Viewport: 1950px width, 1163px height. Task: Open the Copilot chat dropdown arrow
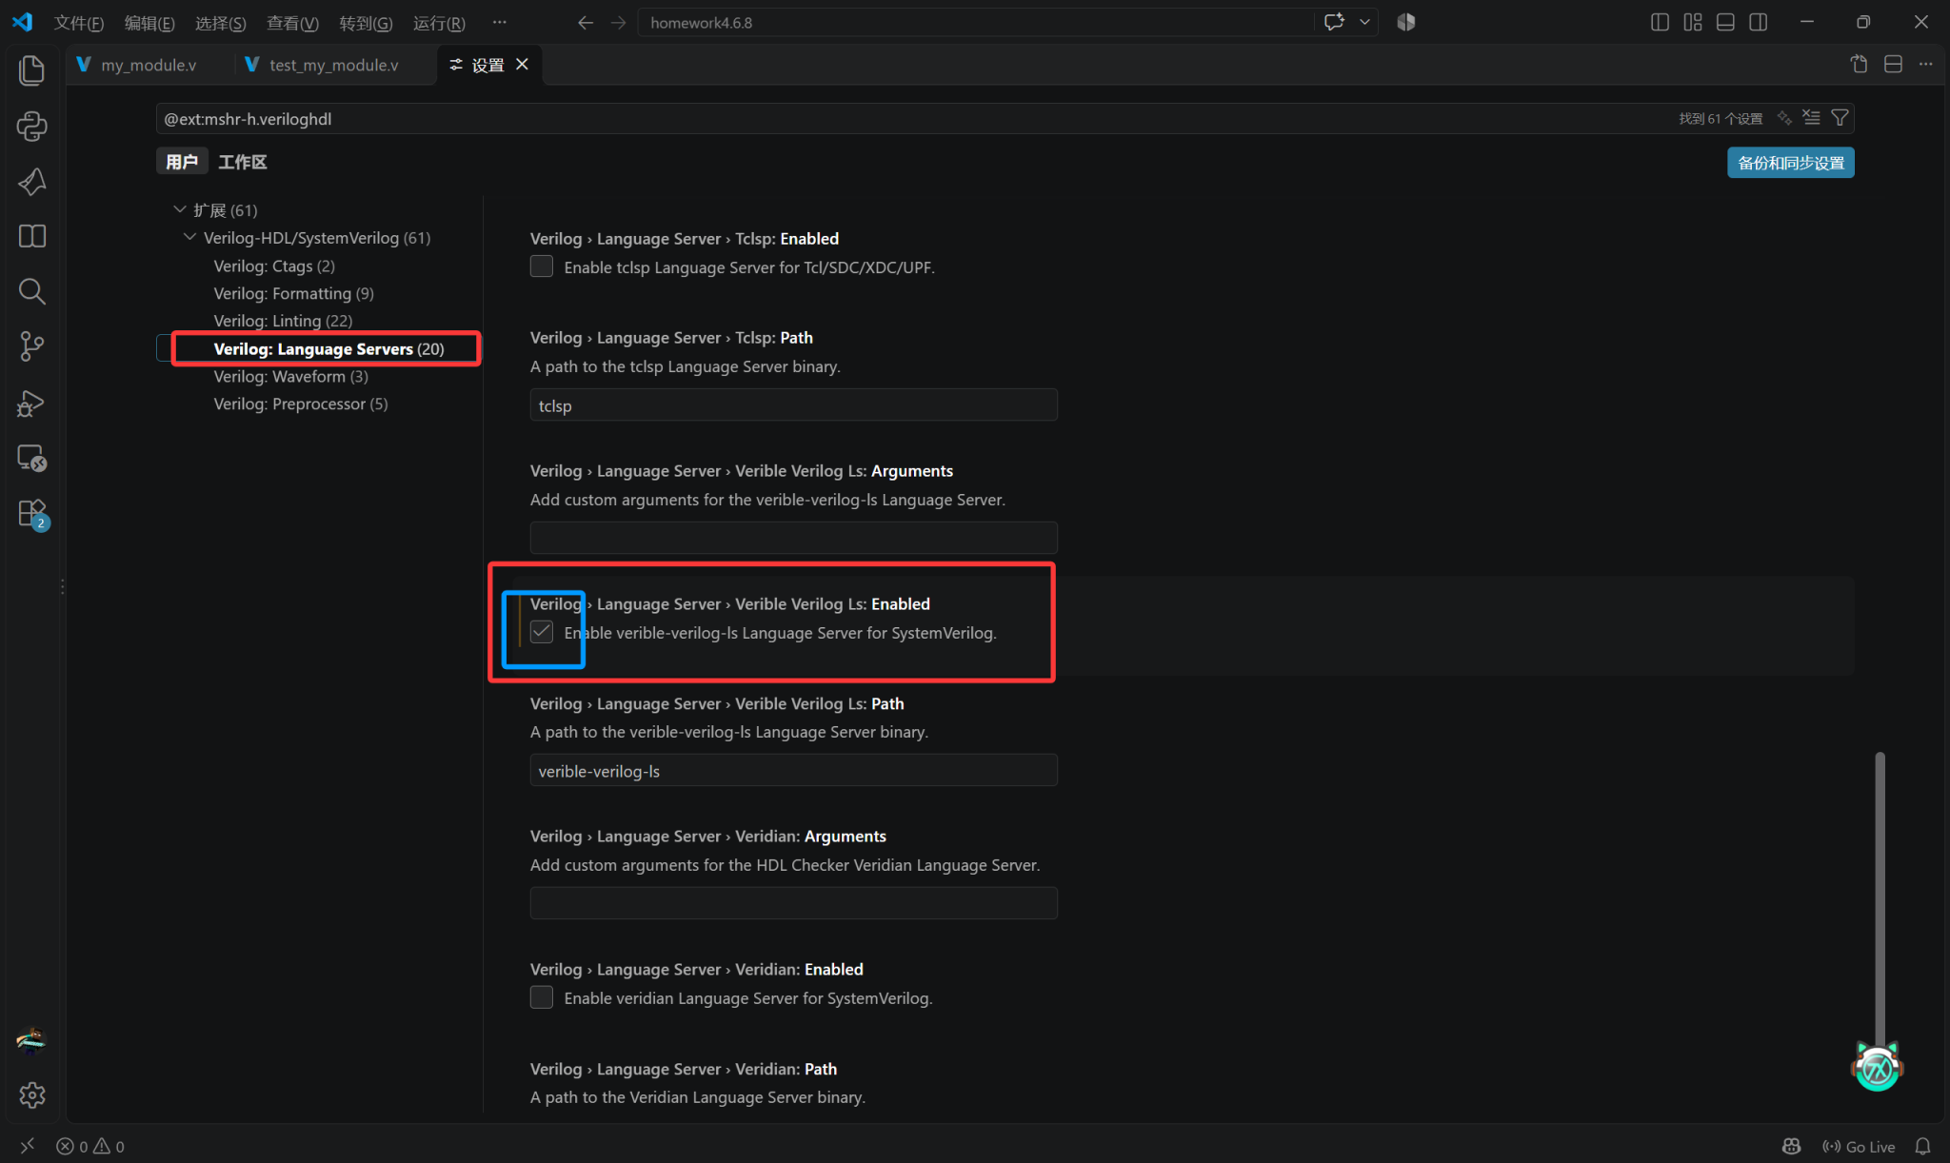(x=1364, y=22)
